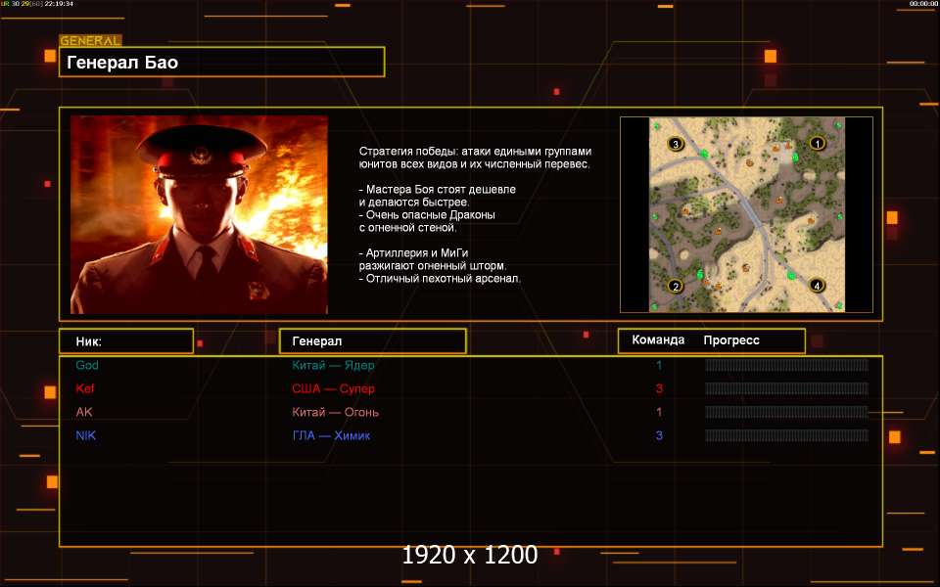Screen dimensions: 940x587
Task: Click NIK's loading progress bar
Action: 786,435
